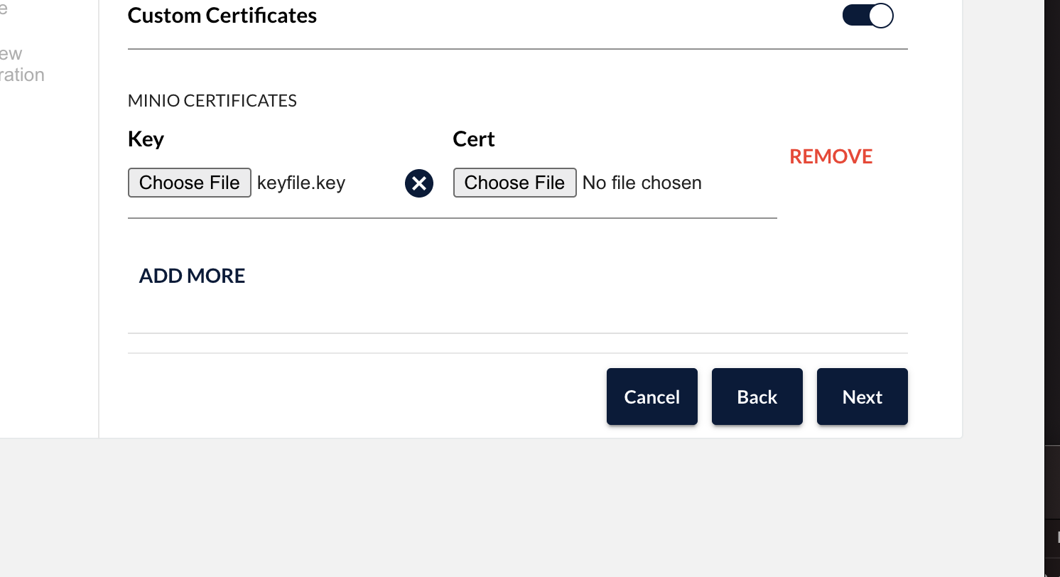The width and height of the screenshot is (1060, 577).
Task: Choose a file for the Key
Action: 190,183
